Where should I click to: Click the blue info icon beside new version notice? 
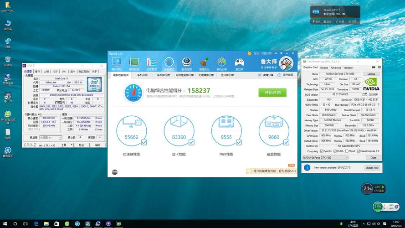pos(307,167)
